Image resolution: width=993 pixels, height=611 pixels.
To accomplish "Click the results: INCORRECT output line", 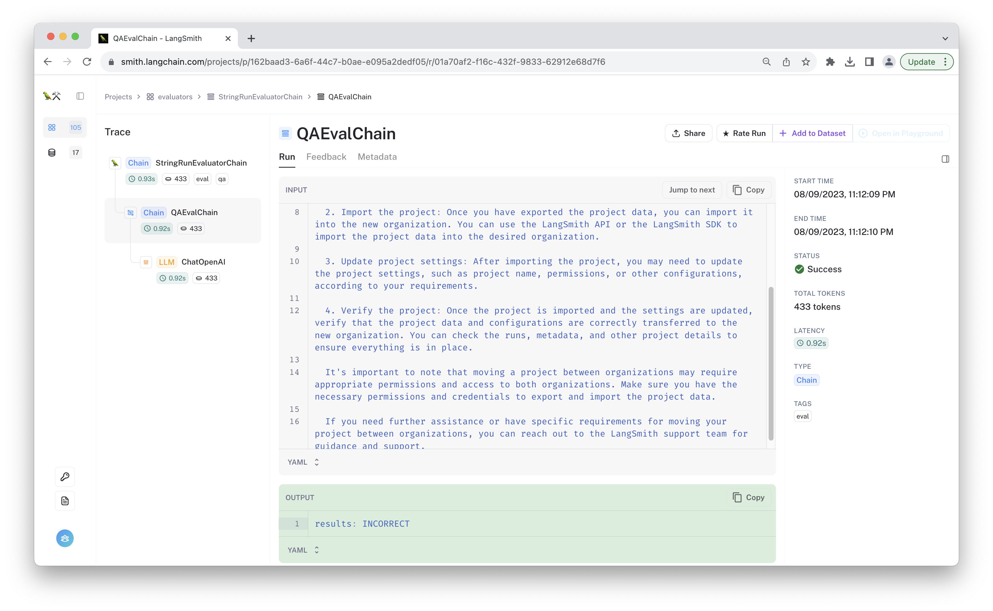I will (362, 524).
